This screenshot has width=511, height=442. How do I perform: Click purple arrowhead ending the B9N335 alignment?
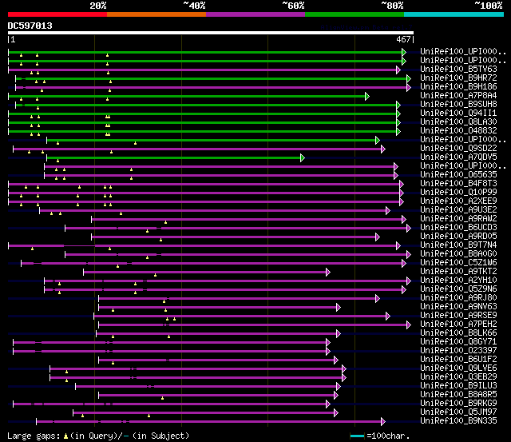(383, 422)
